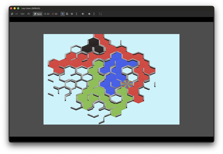
Task: Advance to the next frame
Action: click(x=17, y=14)
